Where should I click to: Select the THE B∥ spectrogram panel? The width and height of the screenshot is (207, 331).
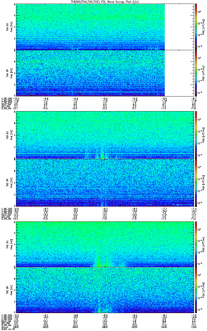(105, 290)
